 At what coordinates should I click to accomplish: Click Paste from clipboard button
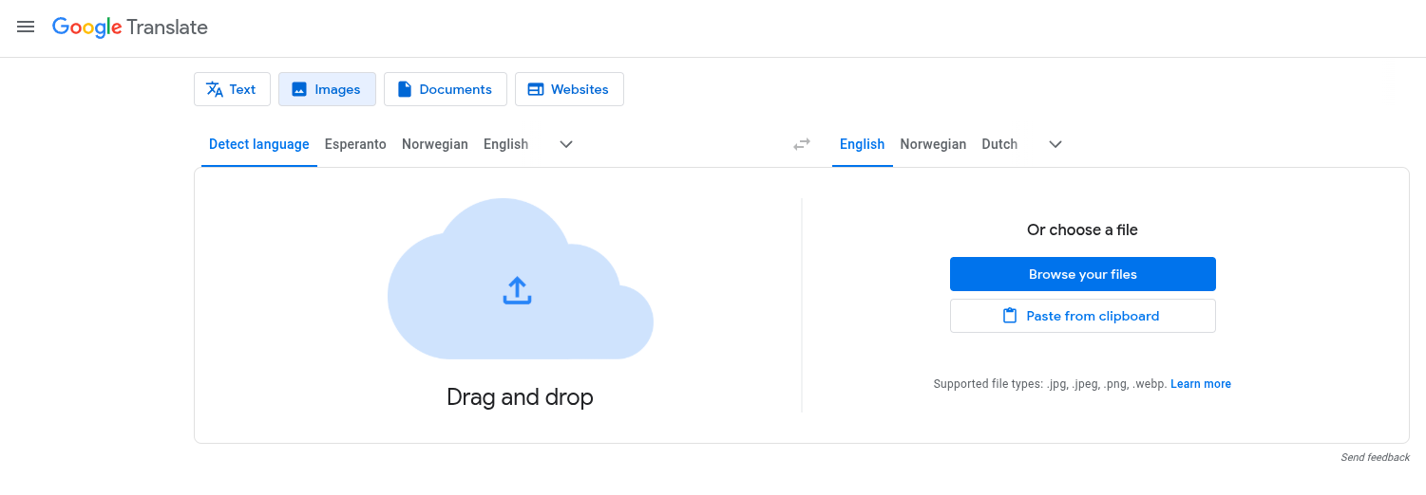point(1083,316)
